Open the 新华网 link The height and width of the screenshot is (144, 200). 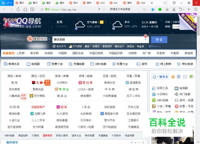click(34, 53)
